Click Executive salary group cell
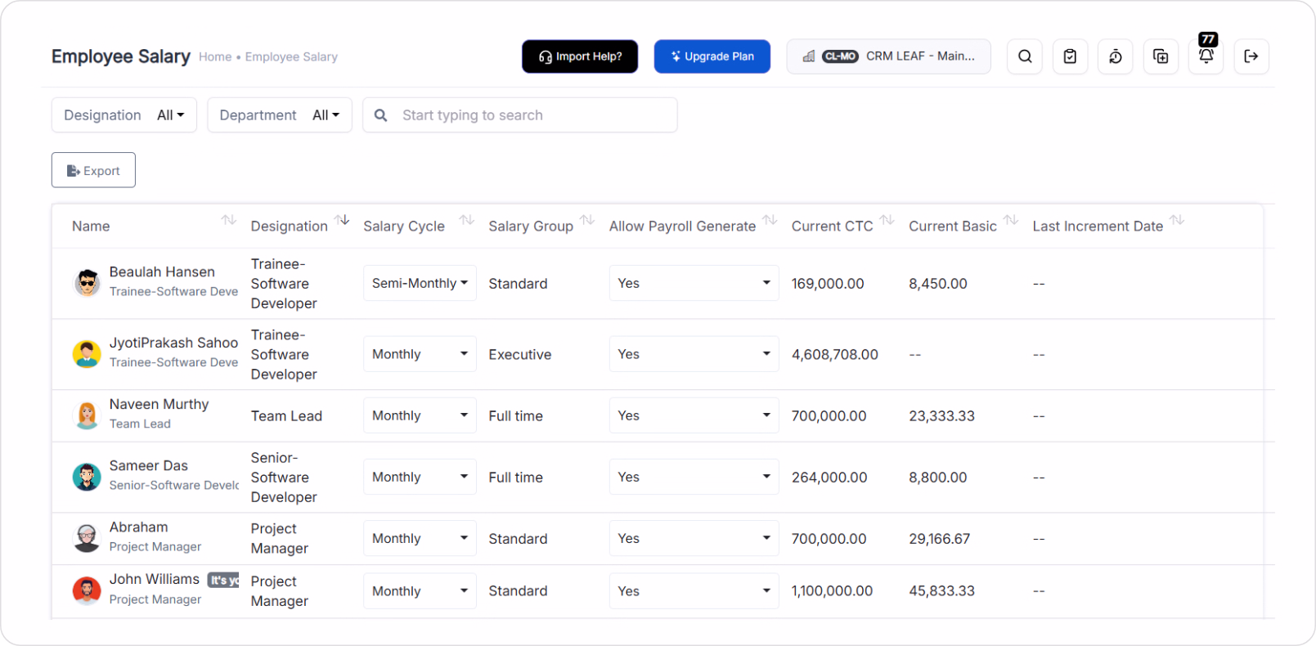 (520, 355)
